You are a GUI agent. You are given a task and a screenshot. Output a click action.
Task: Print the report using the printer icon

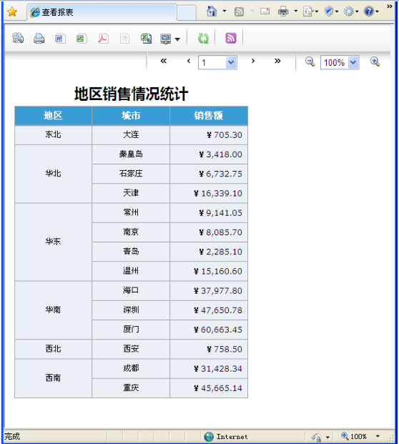pyautogui.click(x=39, y=38)
